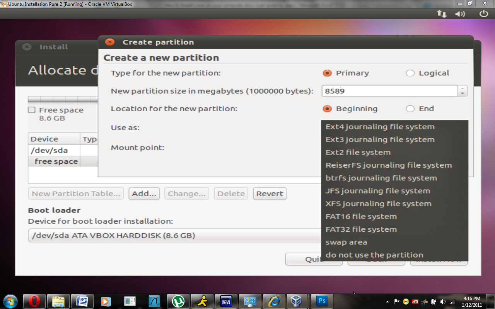Switch to the VirtualBox taskbar icon

297,301
